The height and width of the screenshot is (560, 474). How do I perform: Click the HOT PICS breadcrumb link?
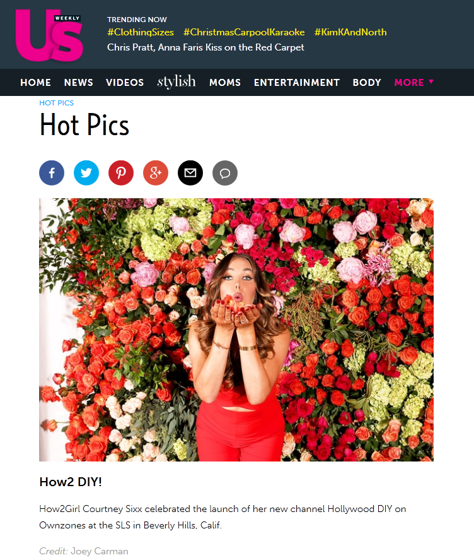pos(56,103)
